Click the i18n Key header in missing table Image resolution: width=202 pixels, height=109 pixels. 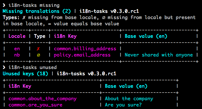click(x=65, y=36)
